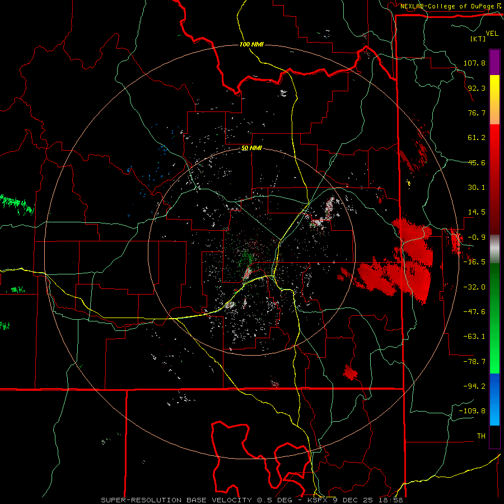The width and height of the screenshot is (504, 504).
Task: Click the NEXLAB-College of DuPage label
Action: pos(449,6)
